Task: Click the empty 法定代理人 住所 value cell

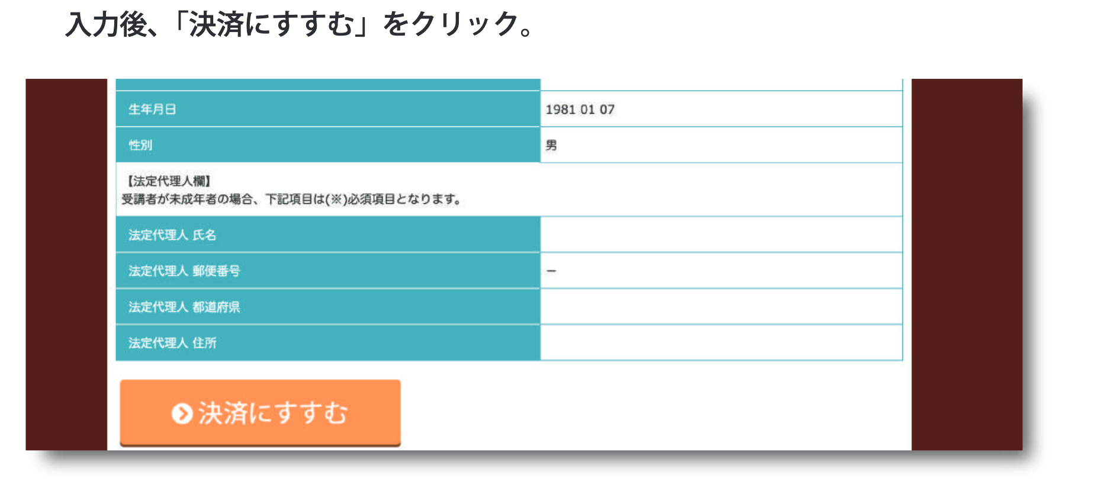Action: pos(721,342)
